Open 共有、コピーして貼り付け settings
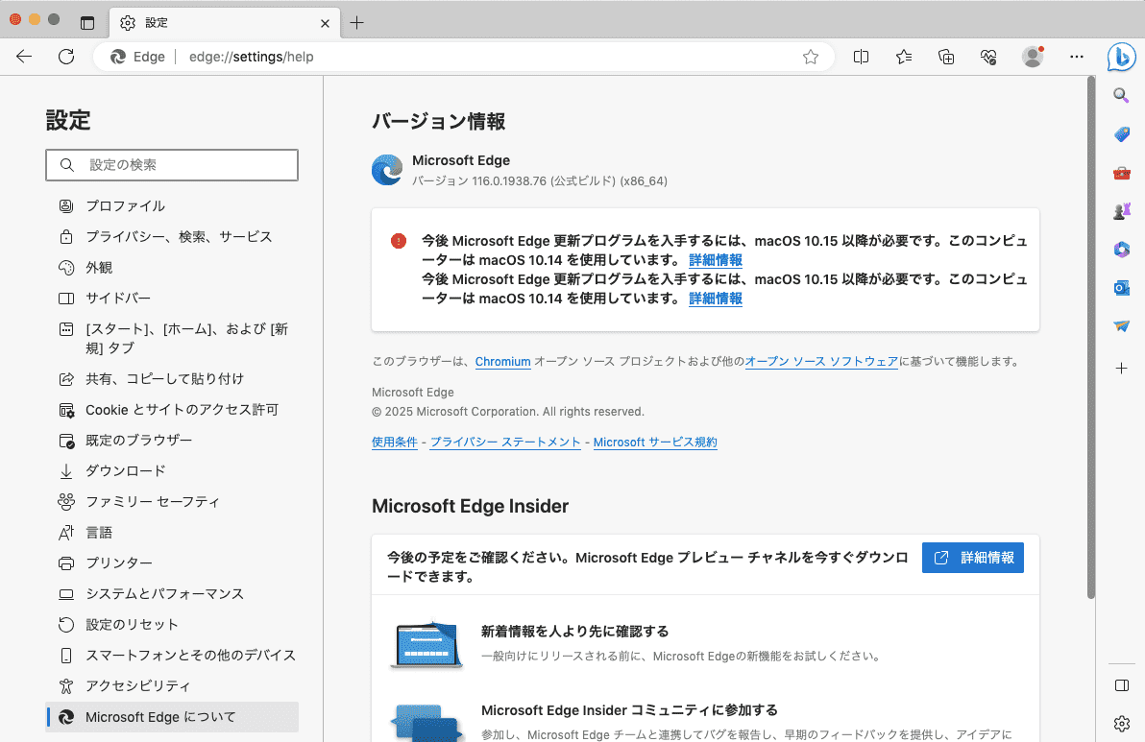 172,378
